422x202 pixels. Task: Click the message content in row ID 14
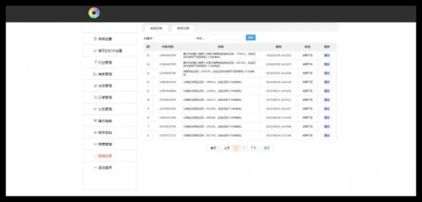[219, 64]
